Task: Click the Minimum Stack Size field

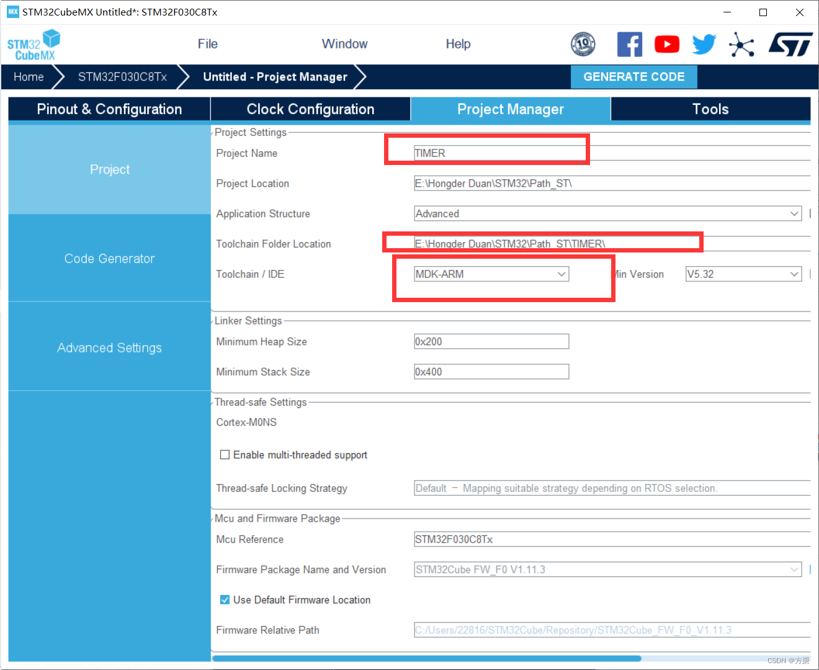Action: 491,372
